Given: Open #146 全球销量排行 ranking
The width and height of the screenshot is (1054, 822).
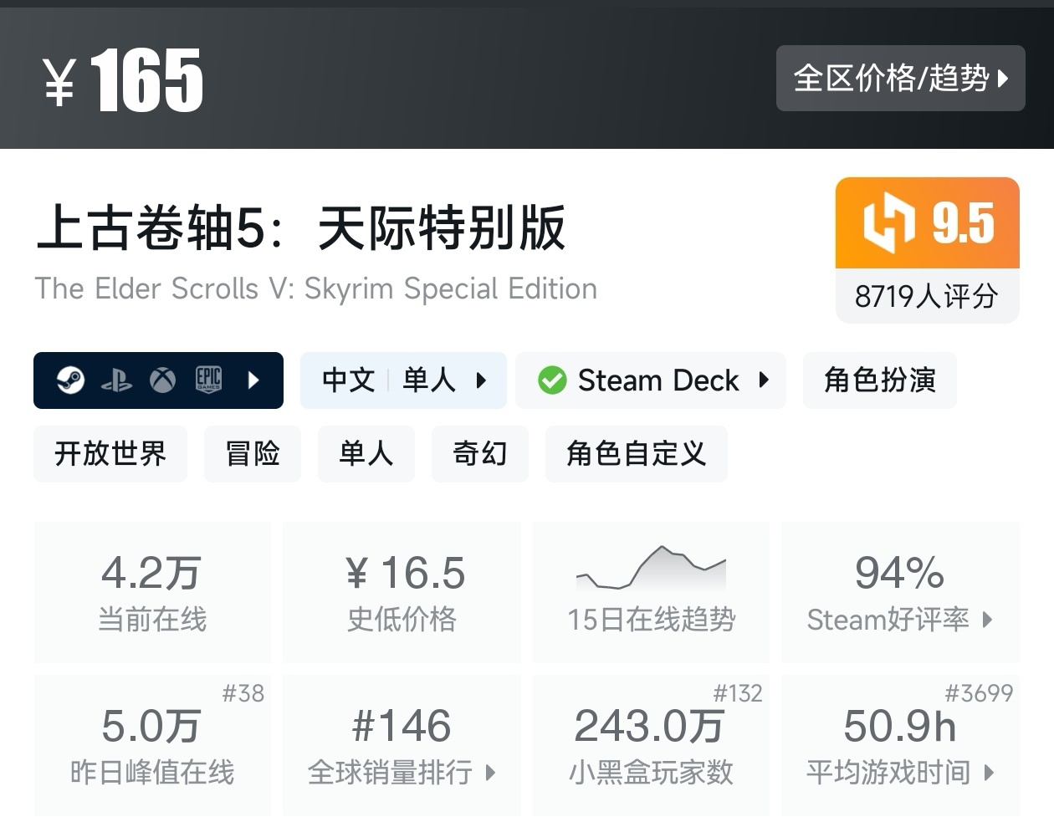Looking at the screenshot, I should coord(402,745).
